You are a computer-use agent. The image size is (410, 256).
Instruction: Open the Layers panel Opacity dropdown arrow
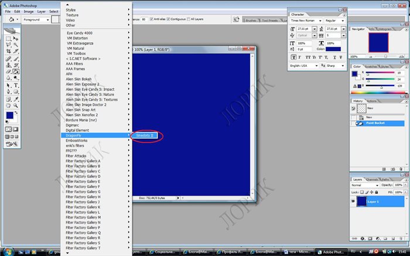[405, 185]
